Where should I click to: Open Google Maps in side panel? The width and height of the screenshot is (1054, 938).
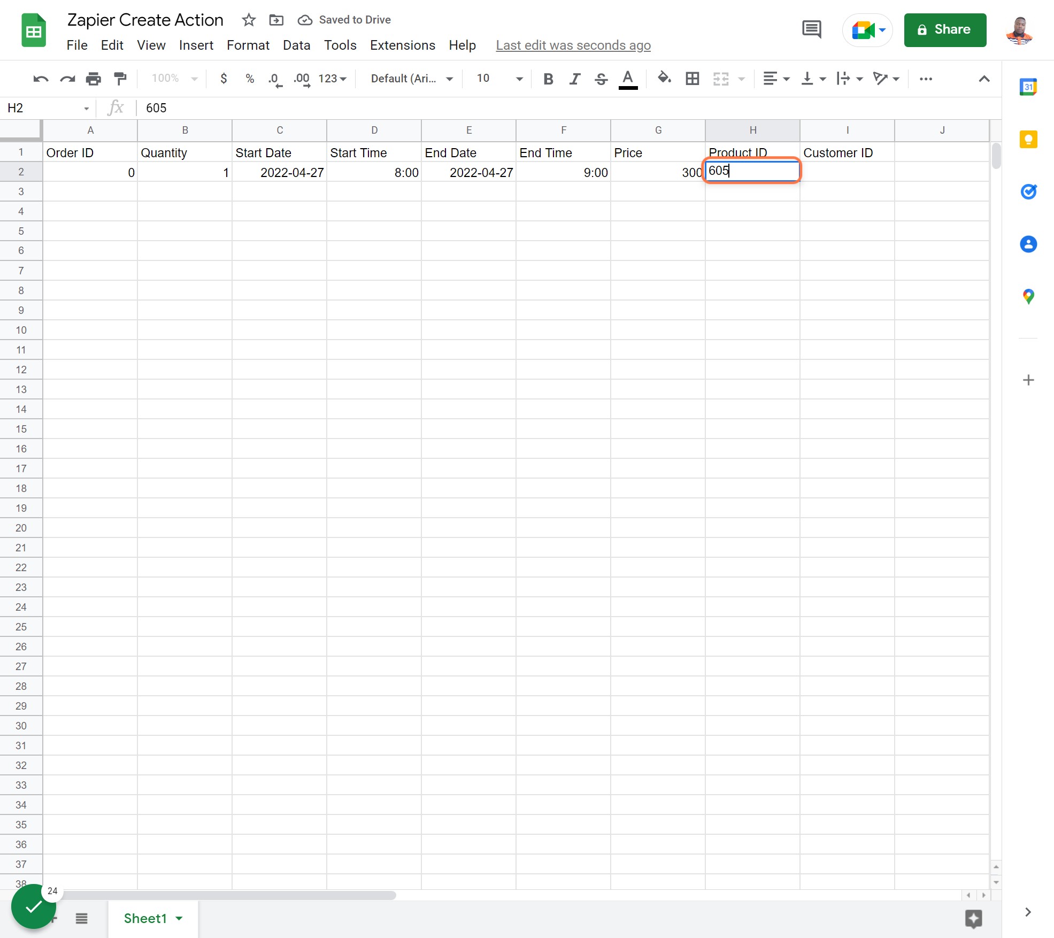tap(1028, 297)
